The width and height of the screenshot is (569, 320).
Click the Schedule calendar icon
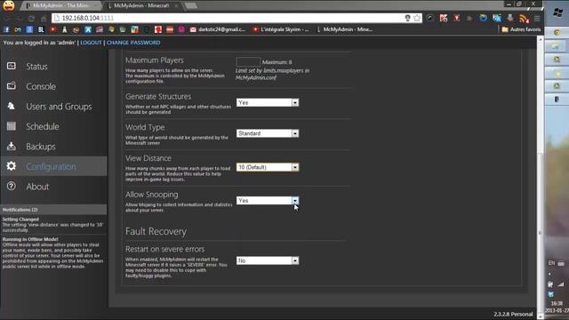point(12,126)
